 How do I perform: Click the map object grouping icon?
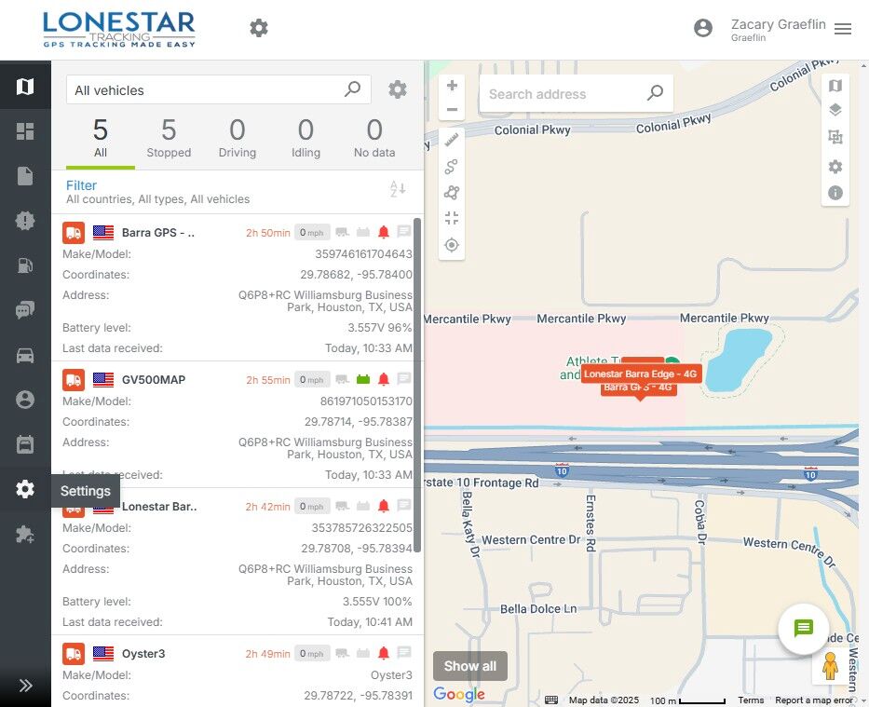click(x=835, y=136)
